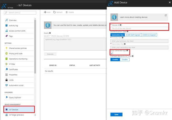
Task: Click the info banner about viewing devices
Action: (x=75, y=25)
